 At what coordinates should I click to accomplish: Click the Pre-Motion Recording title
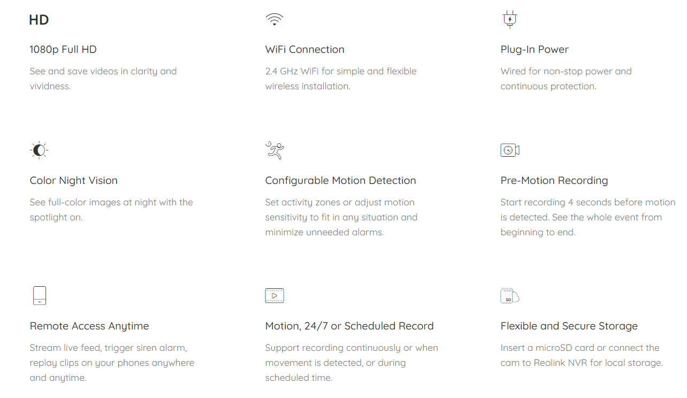[554, 180]
